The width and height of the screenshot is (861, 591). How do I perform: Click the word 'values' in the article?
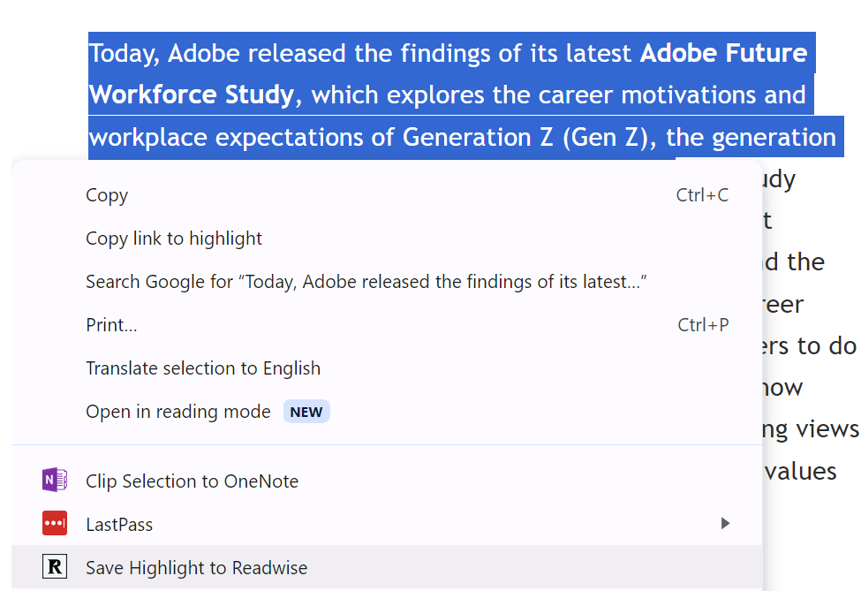[801, 471]
